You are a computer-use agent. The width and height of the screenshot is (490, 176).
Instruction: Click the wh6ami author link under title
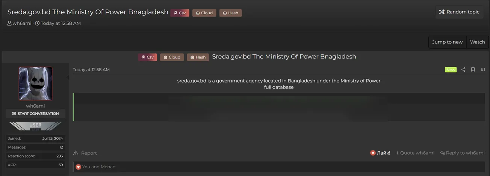(22, 23)
